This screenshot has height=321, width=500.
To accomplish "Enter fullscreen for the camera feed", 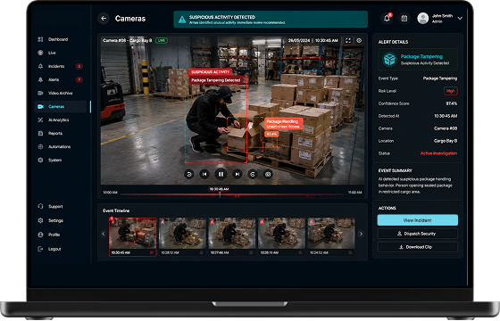I will (348, 40).
